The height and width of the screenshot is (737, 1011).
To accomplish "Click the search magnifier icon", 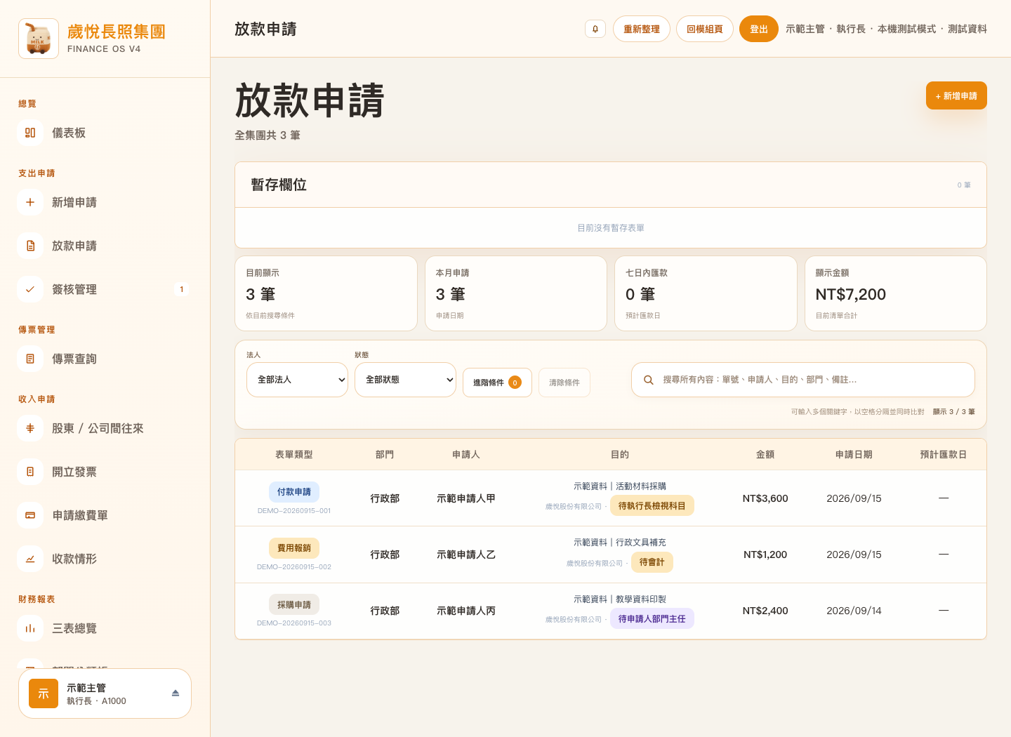I will click(649, 380).
